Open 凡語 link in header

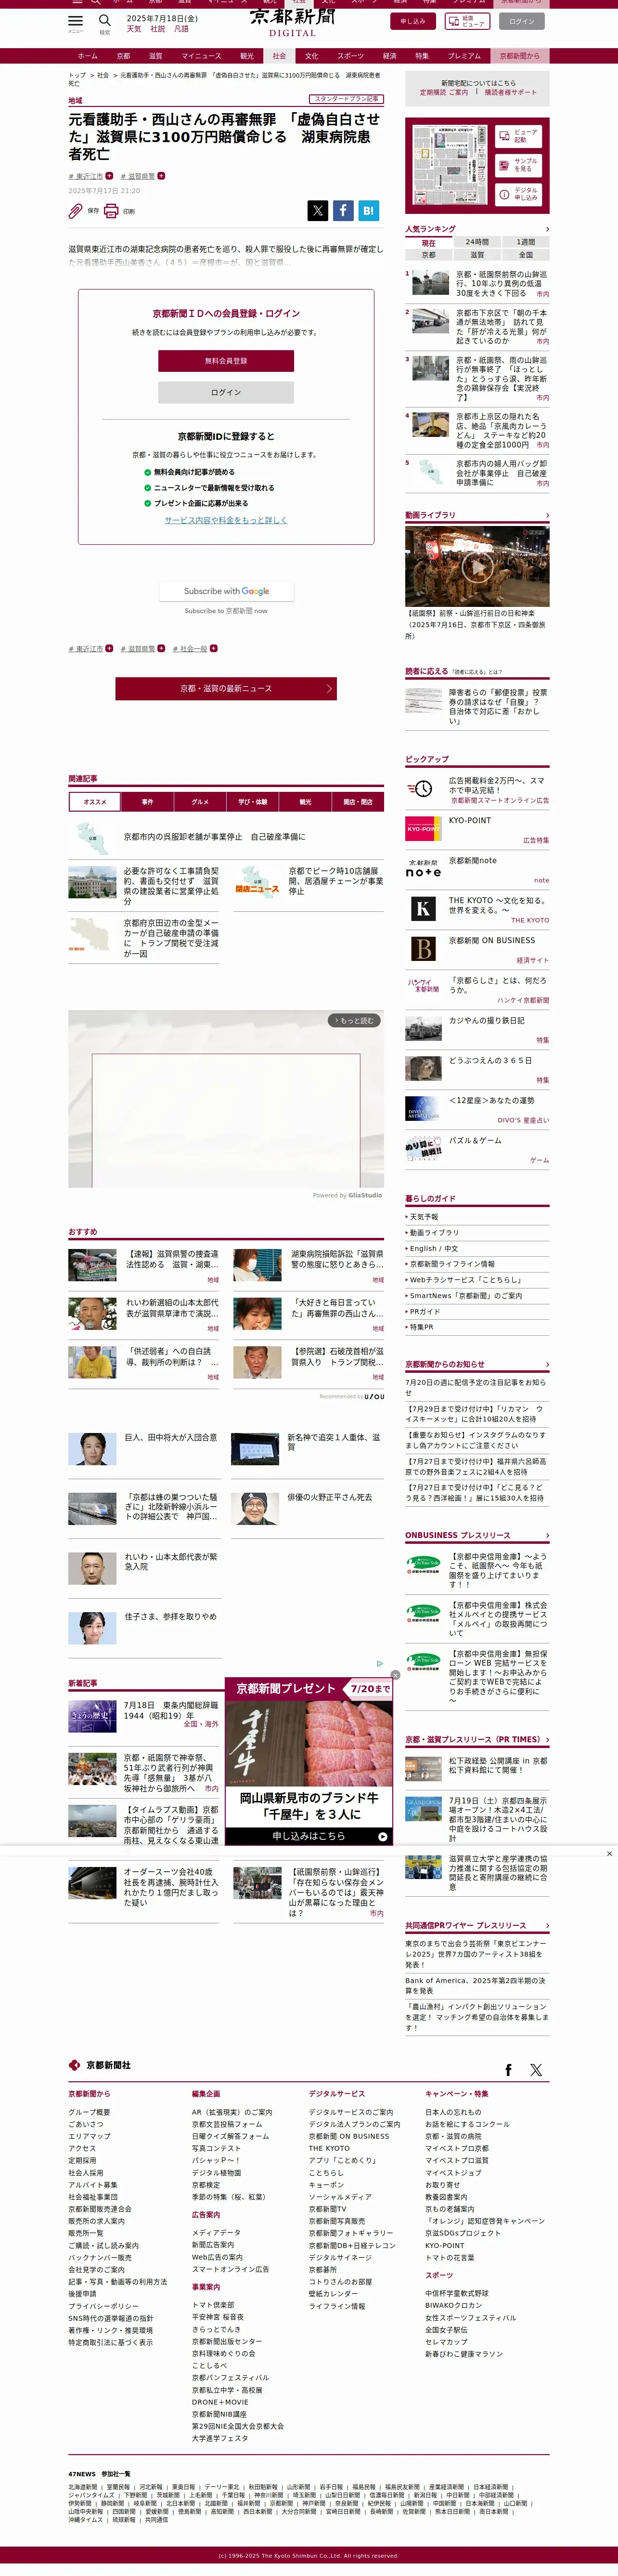pos(182,29)
